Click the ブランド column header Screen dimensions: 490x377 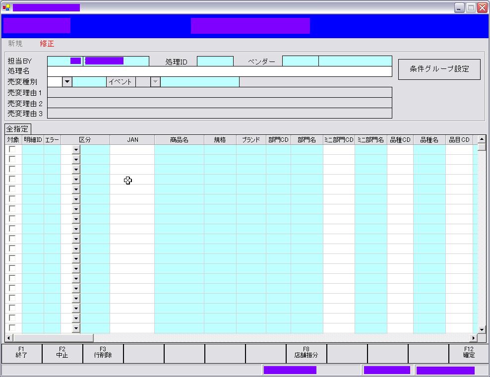pyautogui.click(x=251, y=140)
